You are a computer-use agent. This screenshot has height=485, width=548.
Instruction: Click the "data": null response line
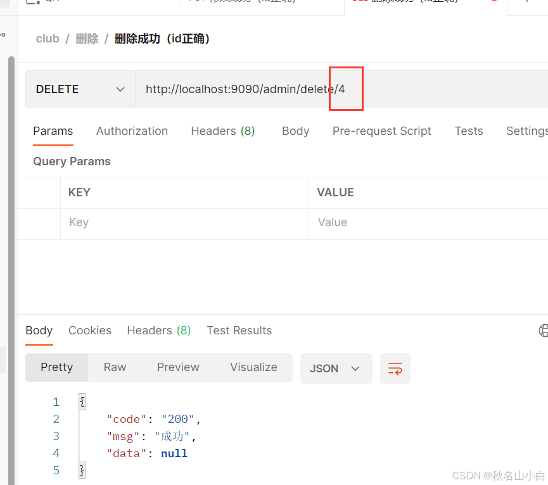147,453
